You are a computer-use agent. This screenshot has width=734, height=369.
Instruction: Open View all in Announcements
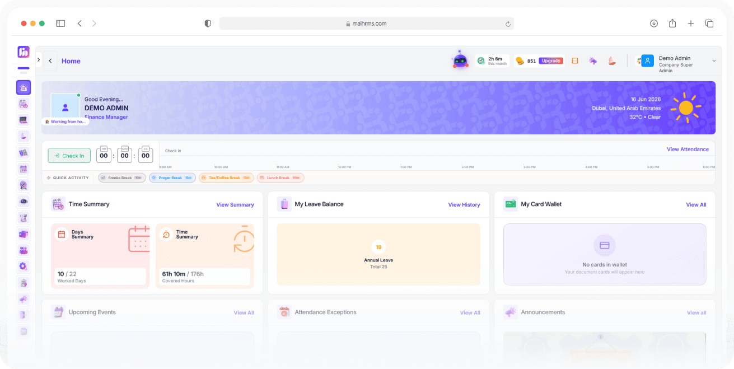[x=696, y=312]
